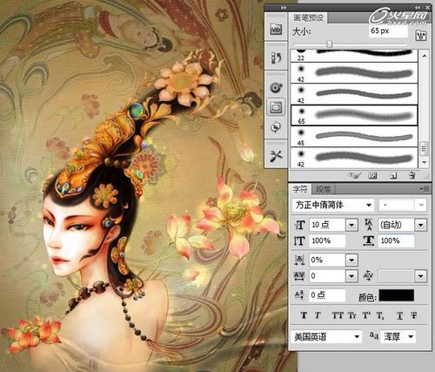Viewport: 435px width, 372px height.
Task: Open the 10 点 font size dropdown
Action: click(351, 225)
